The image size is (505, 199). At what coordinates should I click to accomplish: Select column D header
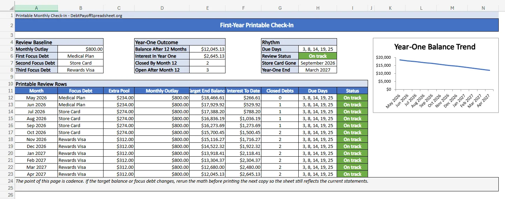coord(162,8)
